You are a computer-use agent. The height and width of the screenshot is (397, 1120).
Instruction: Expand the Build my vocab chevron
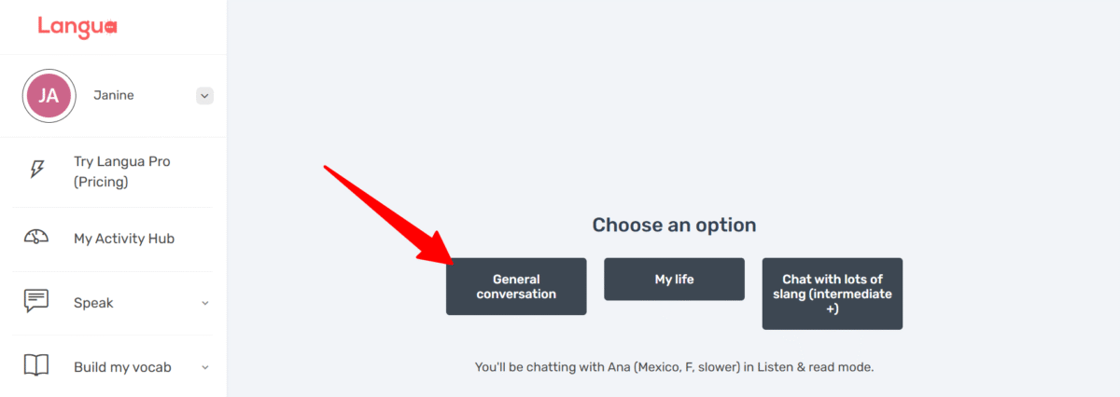coord(205,367)
